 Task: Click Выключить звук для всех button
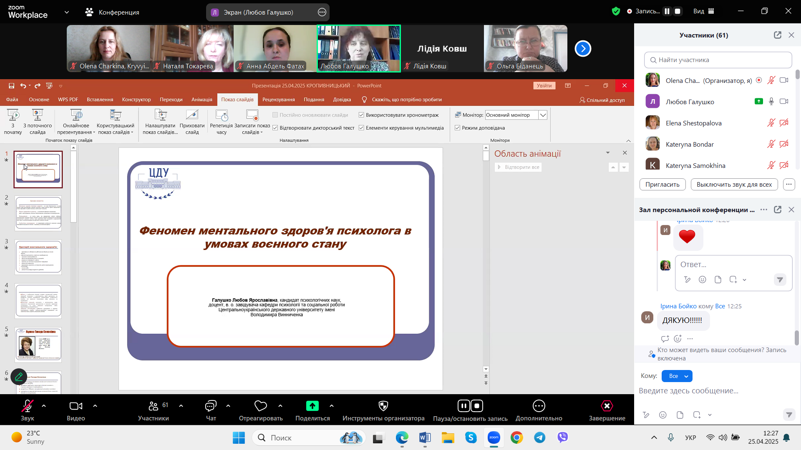coord(734,185)
